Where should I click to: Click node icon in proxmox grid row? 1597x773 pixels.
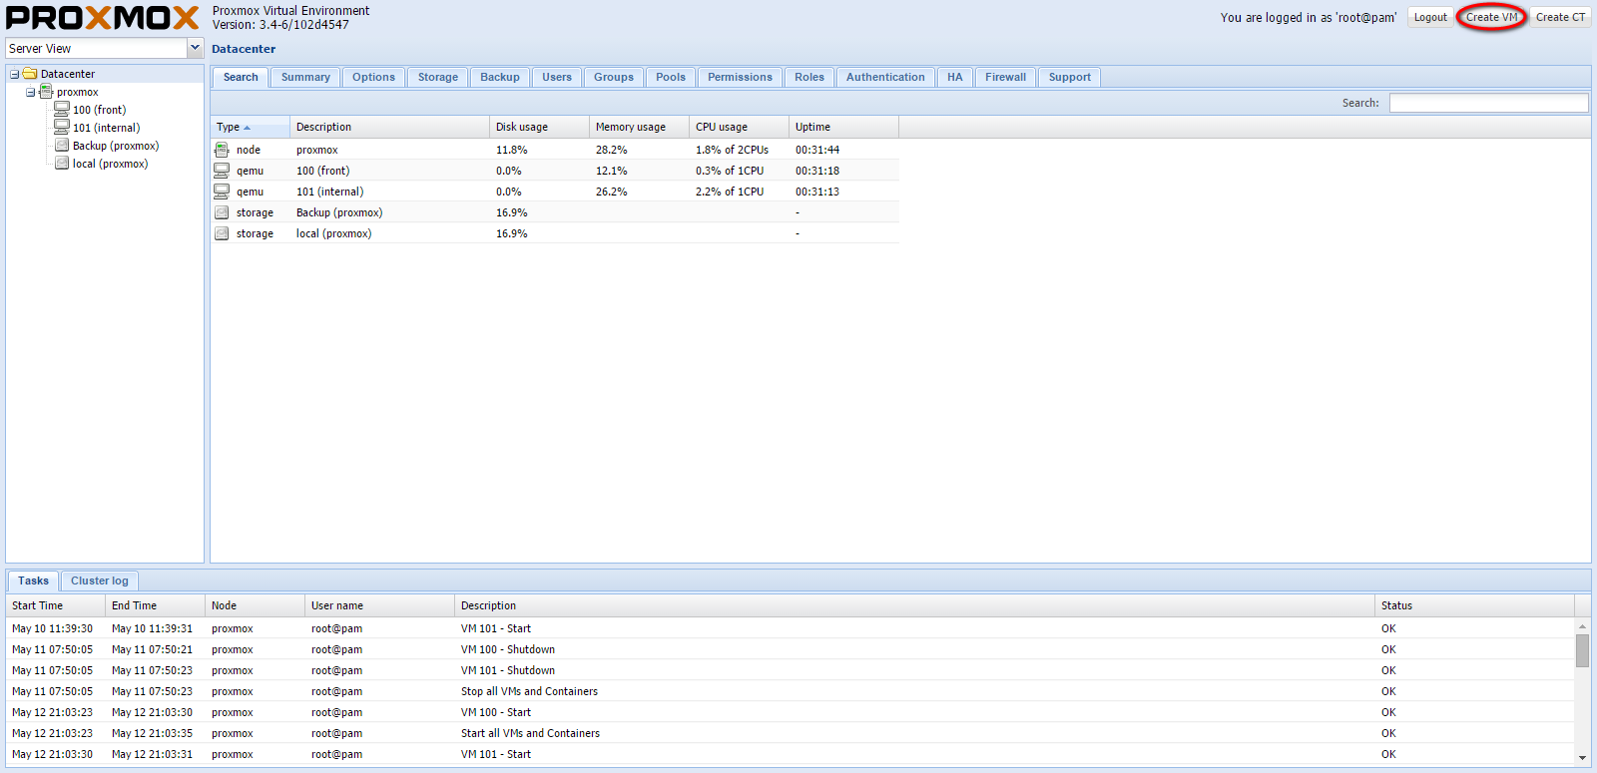coord(222,150)
